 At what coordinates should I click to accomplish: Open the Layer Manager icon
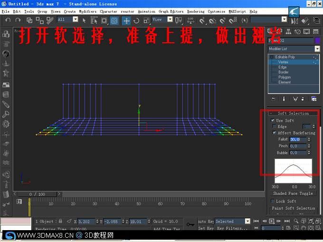point(316,20)
